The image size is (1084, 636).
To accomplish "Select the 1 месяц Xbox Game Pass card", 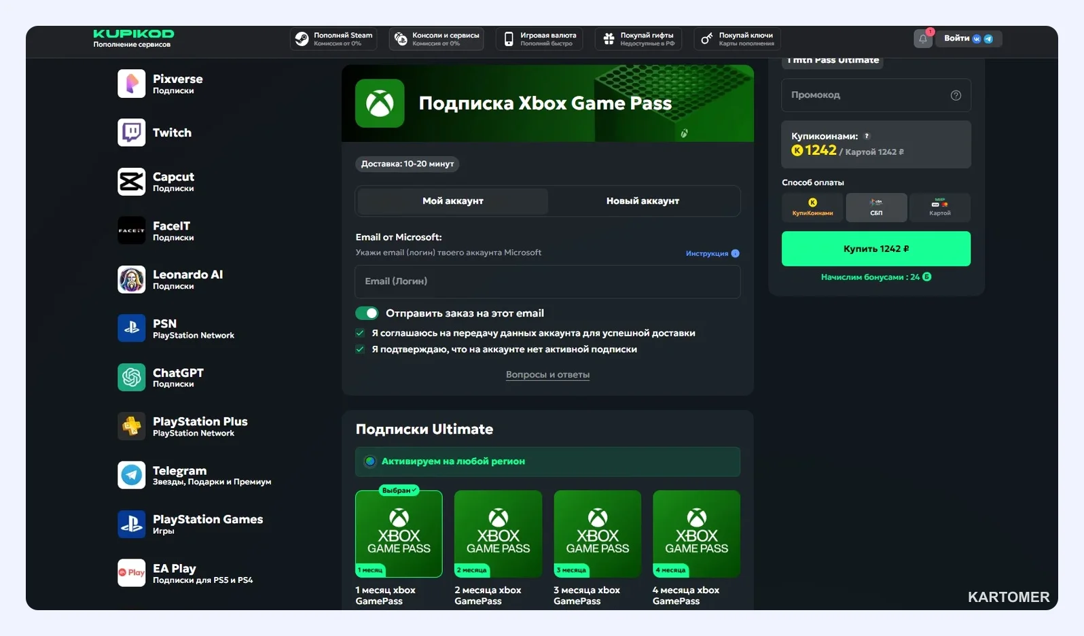I will [399, 534].
